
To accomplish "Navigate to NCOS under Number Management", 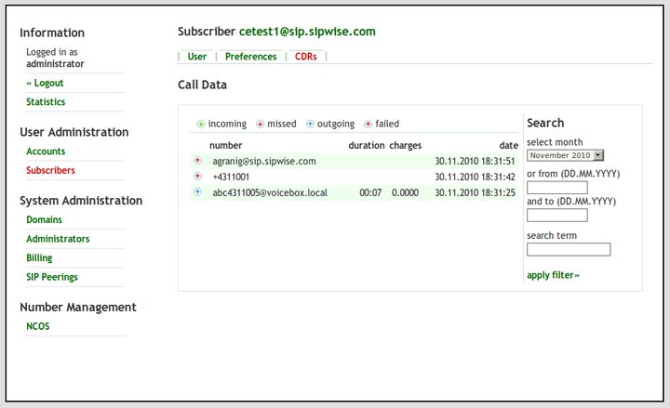I will 38,326.
